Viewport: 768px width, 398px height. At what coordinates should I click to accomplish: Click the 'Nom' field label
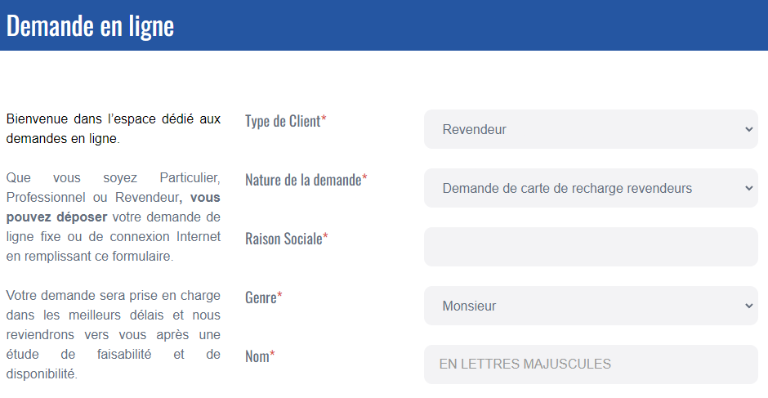257,356
